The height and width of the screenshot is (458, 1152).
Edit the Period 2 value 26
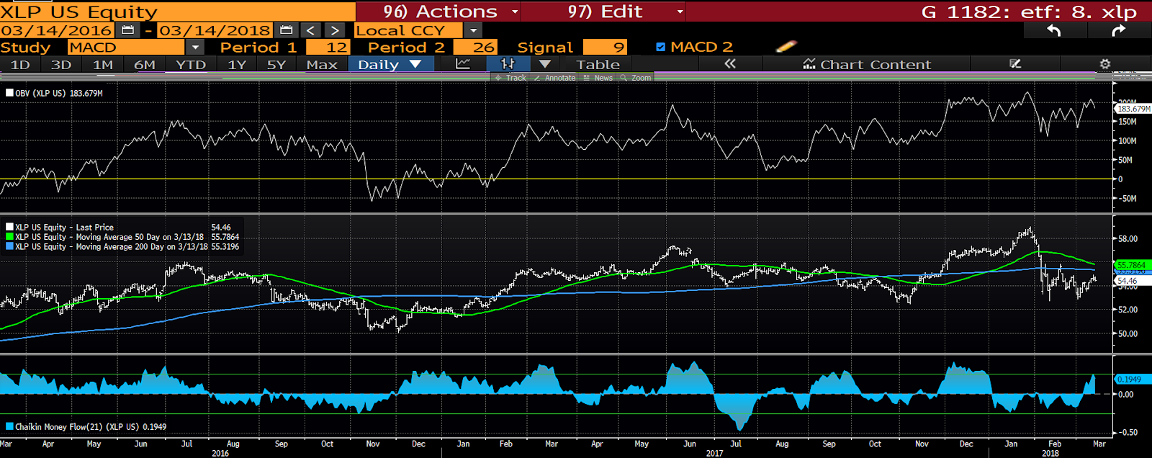coord(475,47)
